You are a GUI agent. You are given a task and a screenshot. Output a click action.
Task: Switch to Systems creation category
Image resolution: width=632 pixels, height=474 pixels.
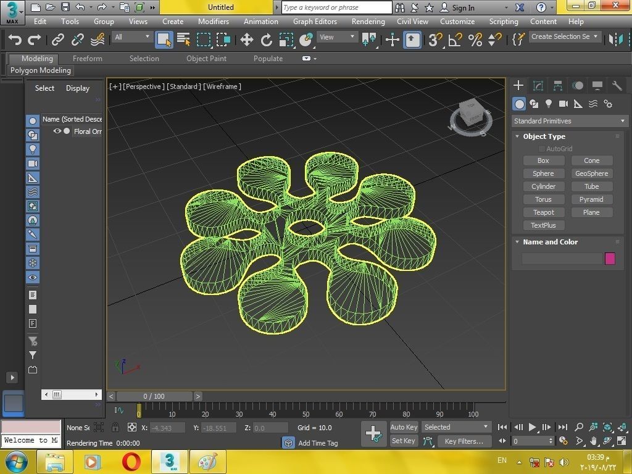point(608,104)
